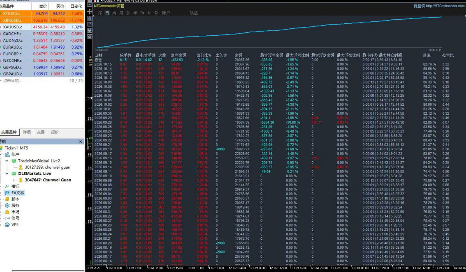Select the GBPAUD.c symbol row
The image size is (466, 272).
click(42, 74)
